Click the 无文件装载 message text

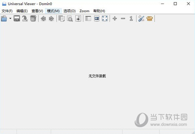click(97, 76)
